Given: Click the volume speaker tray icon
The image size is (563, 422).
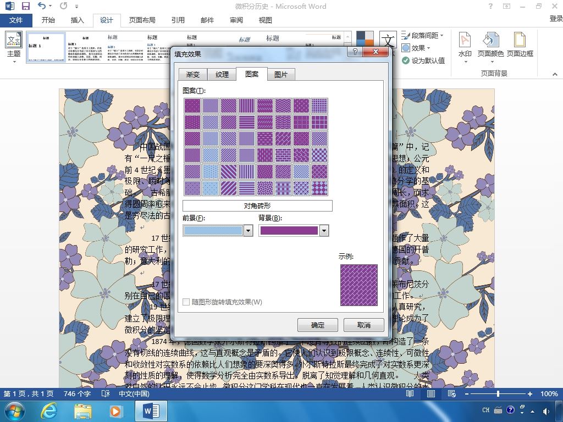Looking at the screenshot, I should pyautogui.click(x=546, y=411).
